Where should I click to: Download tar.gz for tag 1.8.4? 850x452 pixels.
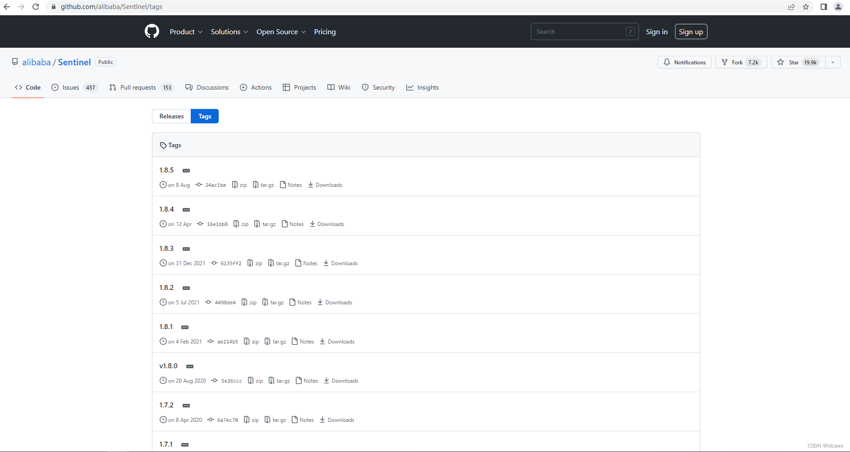pos(265,224)
